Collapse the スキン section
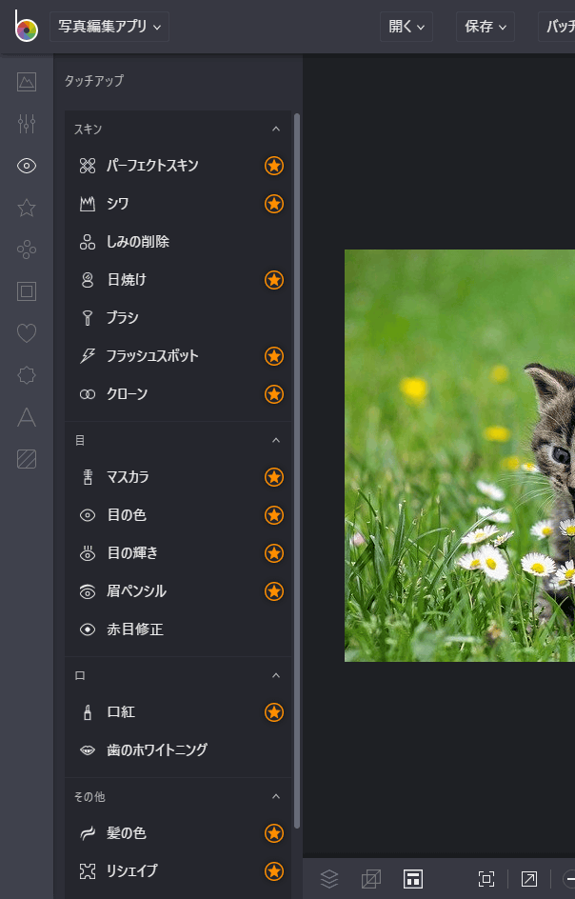 pyautogui.click(x=276, y=129)
